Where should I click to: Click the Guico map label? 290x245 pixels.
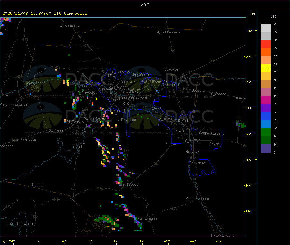(197, 90)
